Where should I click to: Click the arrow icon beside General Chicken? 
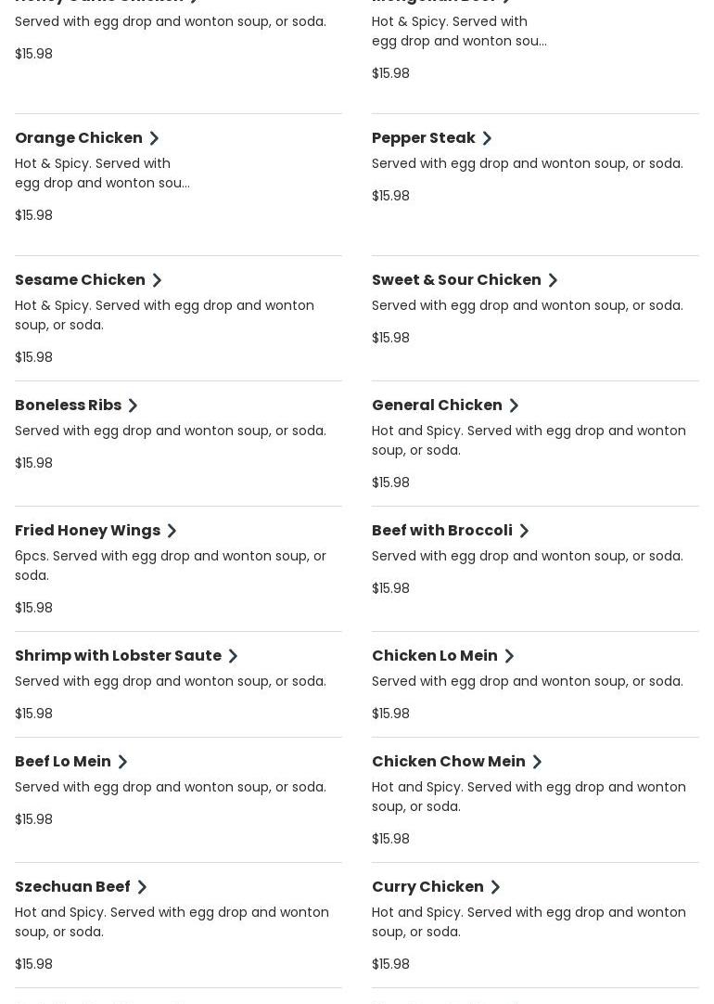pos(514,405)
